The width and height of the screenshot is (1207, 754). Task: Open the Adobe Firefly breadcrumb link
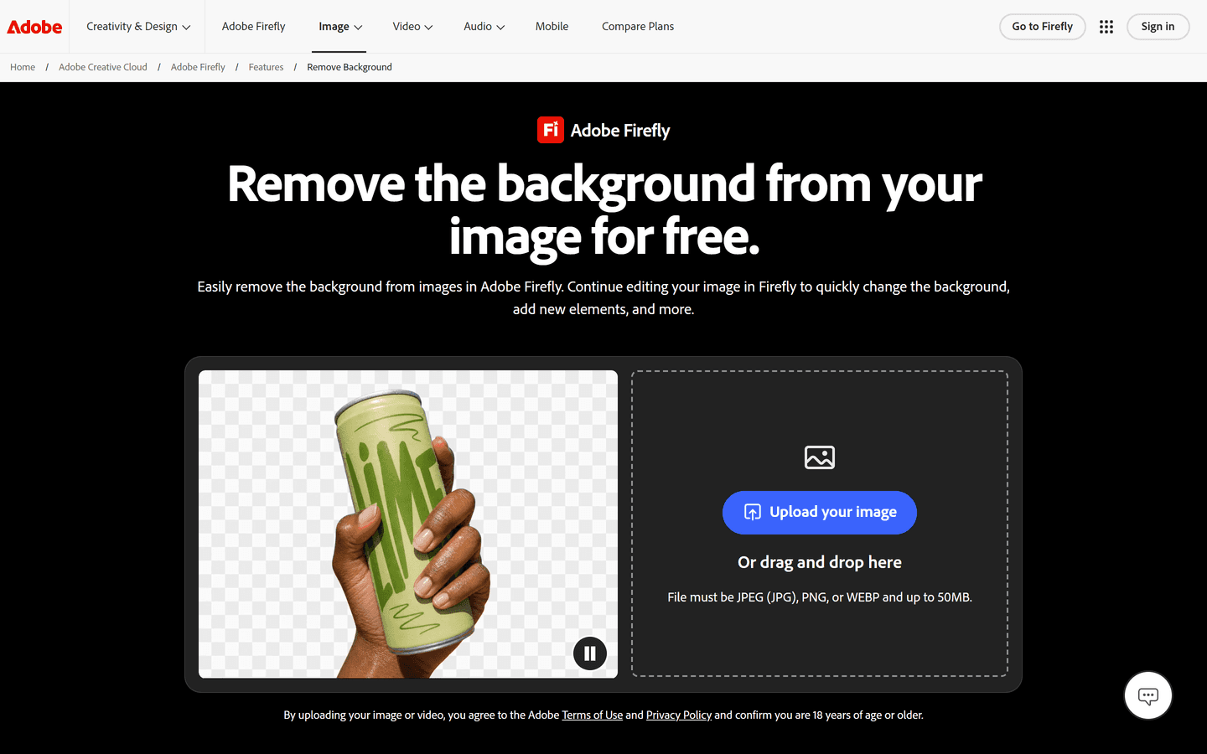(198, 67)
